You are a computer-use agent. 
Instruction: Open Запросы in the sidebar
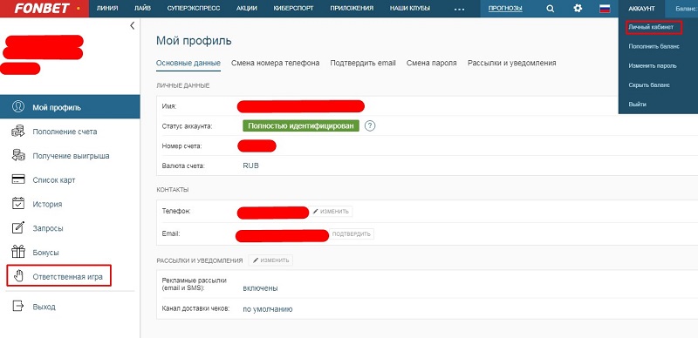[x=48, y=228]
